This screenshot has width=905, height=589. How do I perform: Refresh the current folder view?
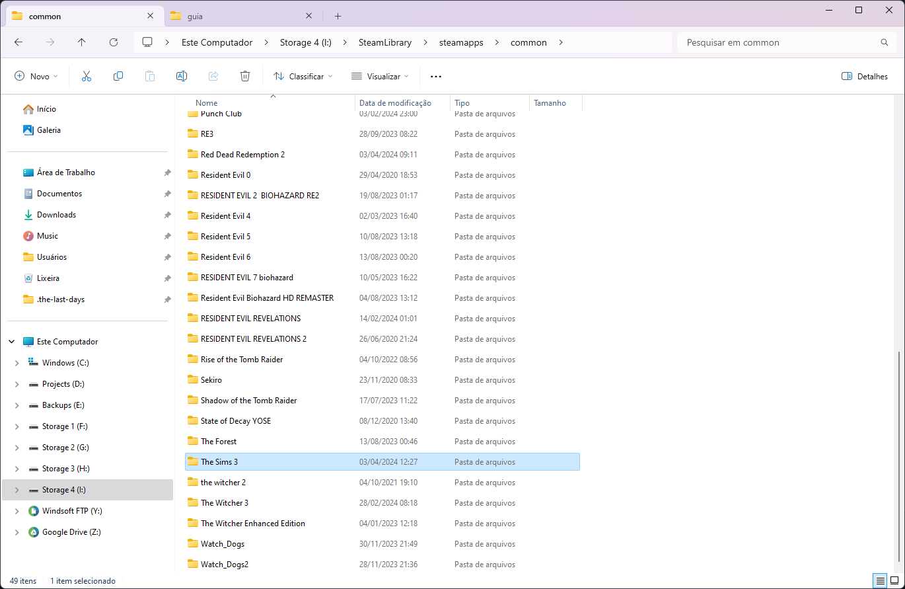pos(114,42)
